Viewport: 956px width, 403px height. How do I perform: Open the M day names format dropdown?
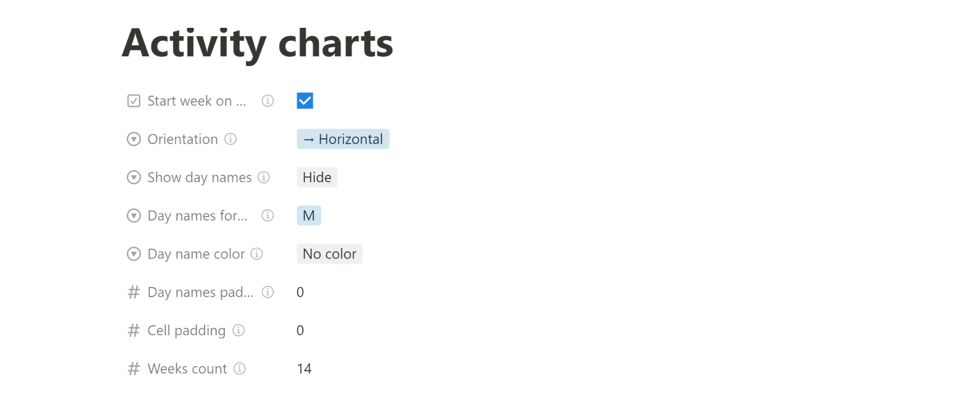308,215
